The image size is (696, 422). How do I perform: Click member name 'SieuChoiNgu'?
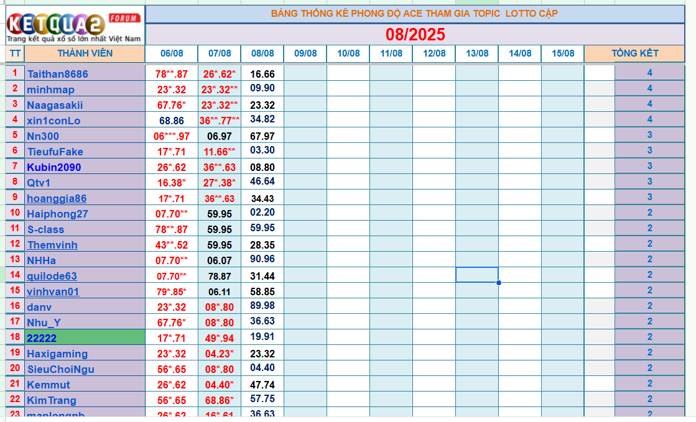tap(60, 369)
